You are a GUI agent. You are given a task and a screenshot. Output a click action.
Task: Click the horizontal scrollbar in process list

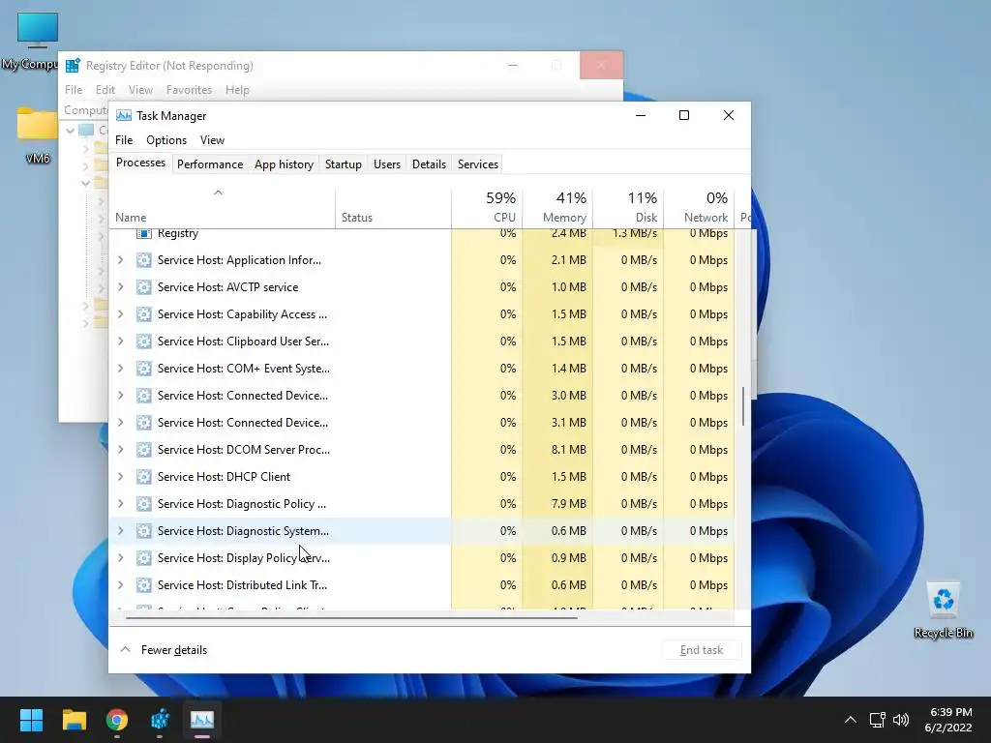pyautogui.click(x=351, y=617)
